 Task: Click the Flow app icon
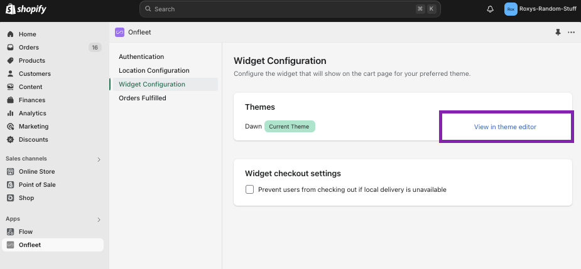11,231
